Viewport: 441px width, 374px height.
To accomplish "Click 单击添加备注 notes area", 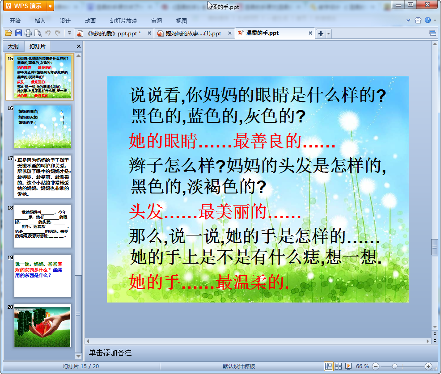I will tap(110, 353).
